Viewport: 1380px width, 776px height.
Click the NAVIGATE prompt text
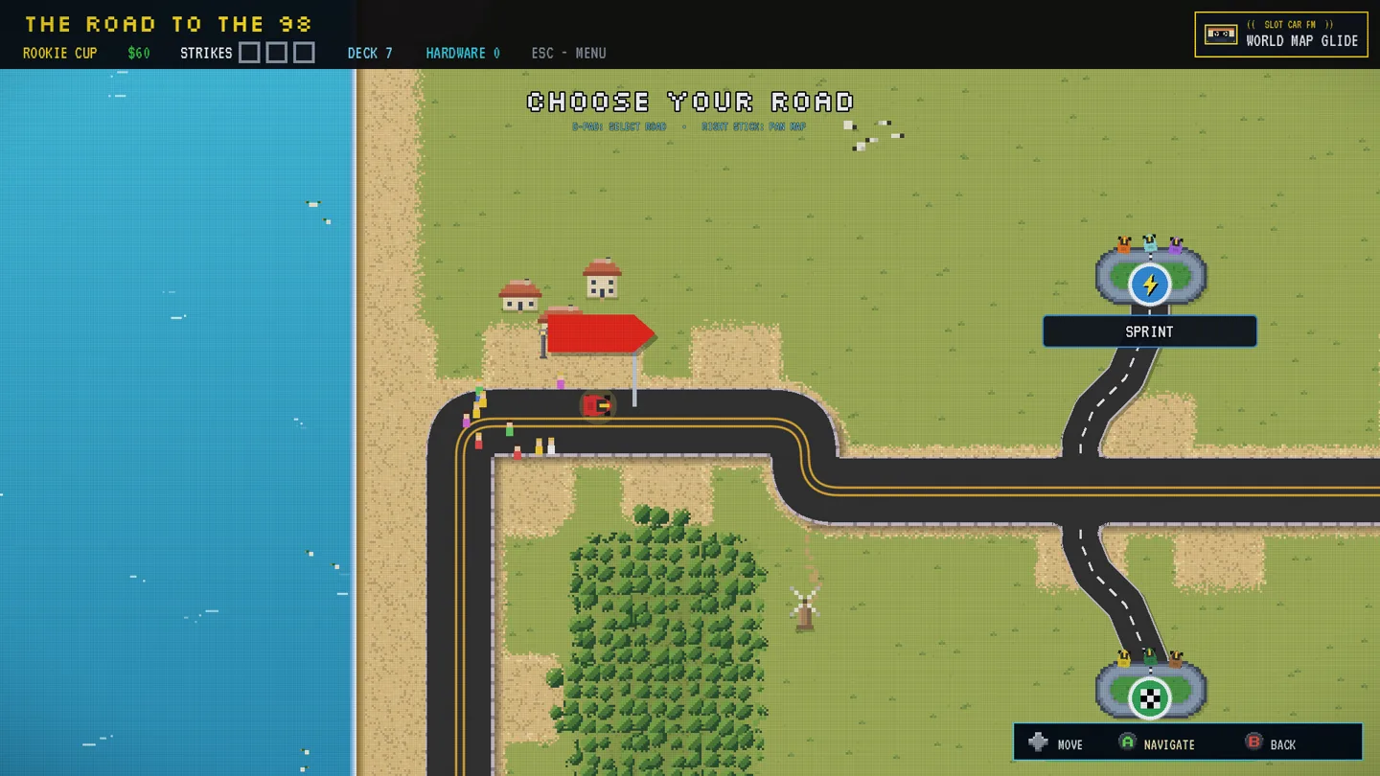1169,744
